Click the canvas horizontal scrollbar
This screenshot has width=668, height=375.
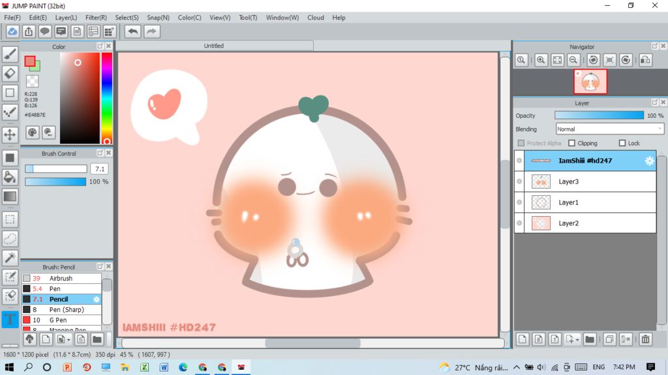pyautogui.click(x=312, y=342)
